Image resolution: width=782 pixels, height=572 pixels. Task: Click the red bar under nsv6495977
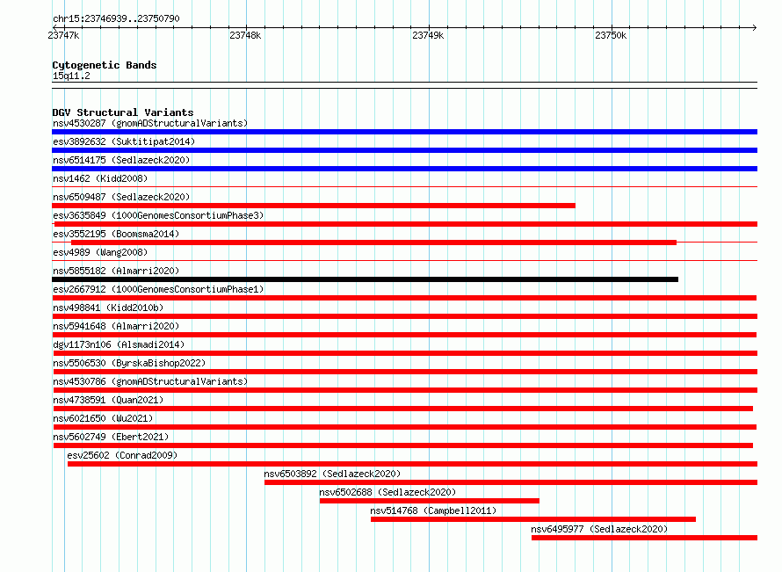coord(644,538)
